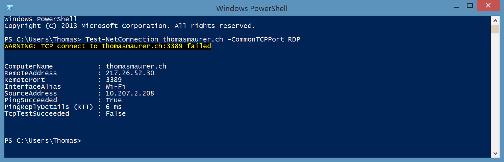The height and width of the screenshot is (162, 504).
Task: Click the Microsoft Corporation copyright line
Action: [130, 26]
